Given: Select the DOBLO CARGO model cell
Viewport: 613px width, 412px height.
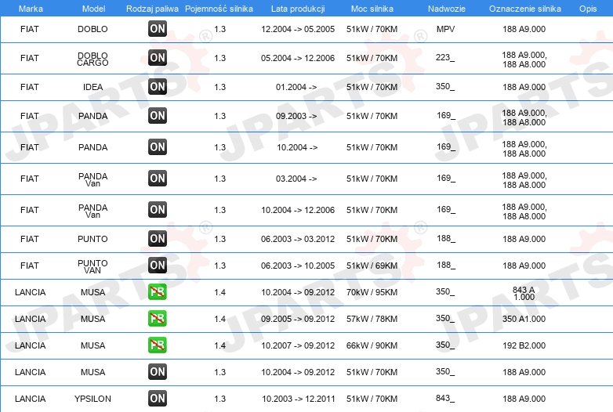Looking at the screenshot, I should pos(92,59).
